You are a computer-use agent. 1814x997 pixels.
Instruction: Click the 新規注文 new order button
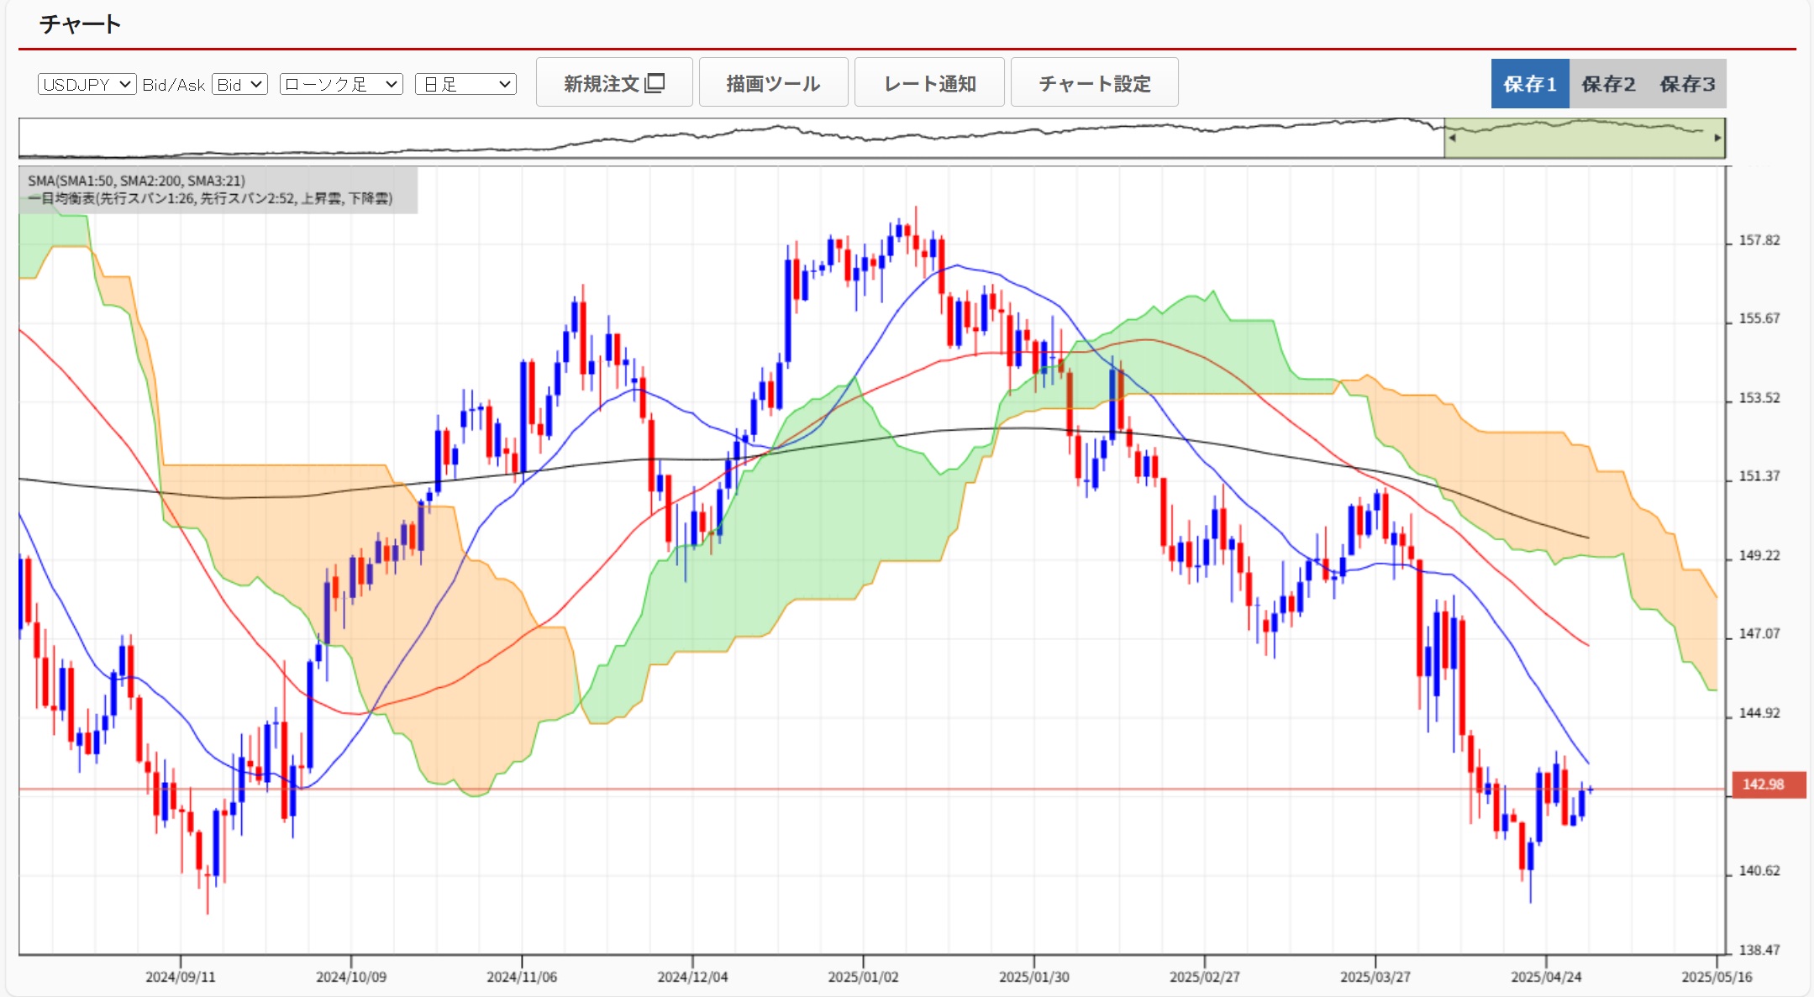(x=601, y=83)
